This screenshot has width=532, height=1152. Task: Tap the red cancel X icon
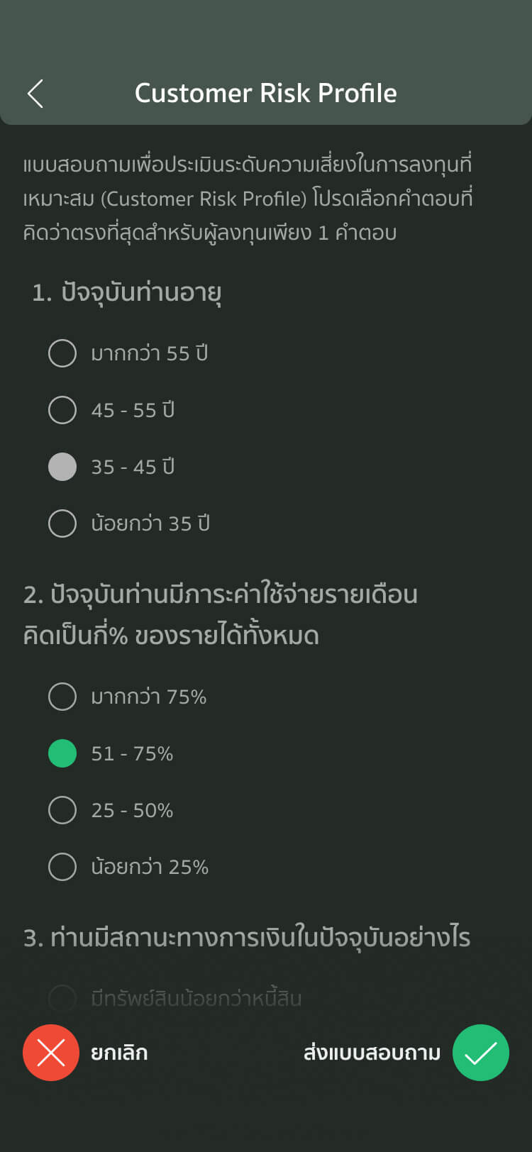(51, 1053)
